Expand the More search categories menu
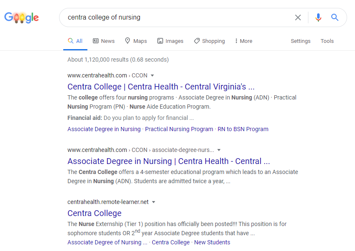 click(x=243, y=41)
